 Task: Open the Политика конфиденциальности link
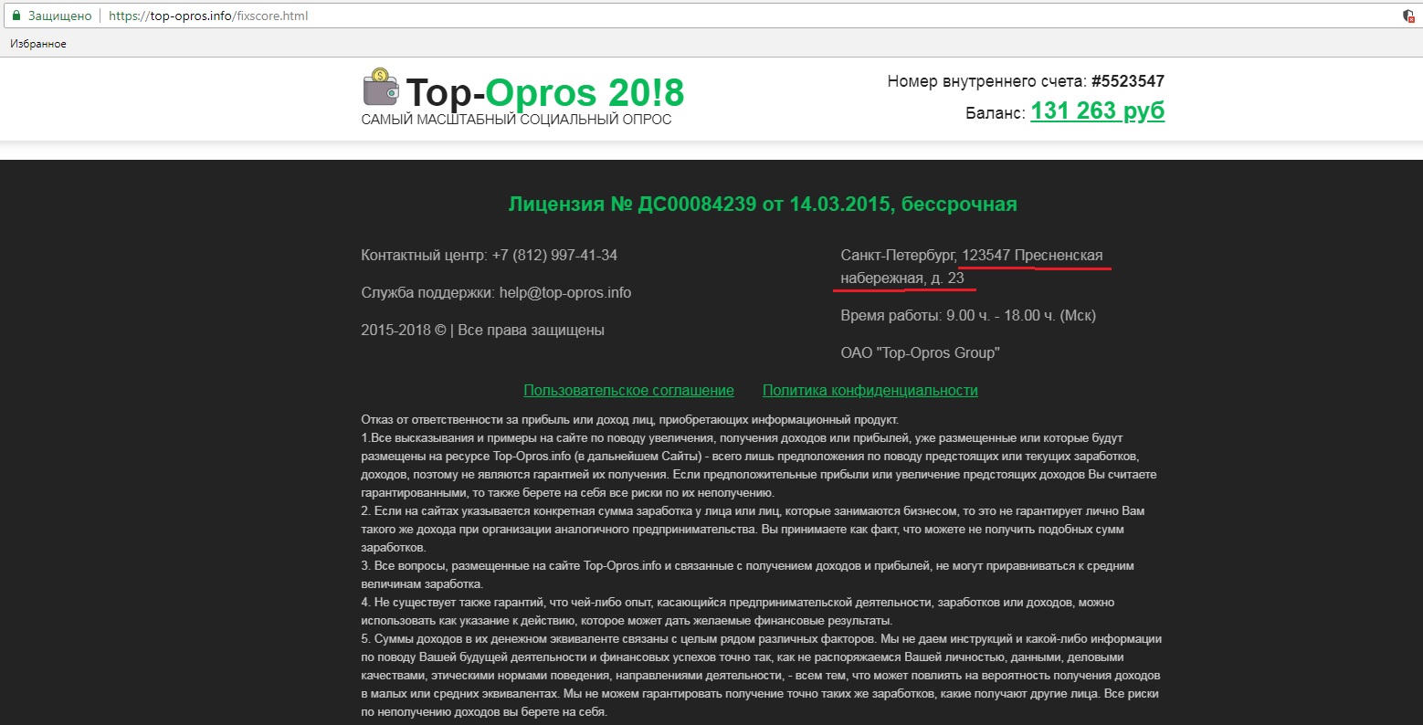tap(870, 391)
